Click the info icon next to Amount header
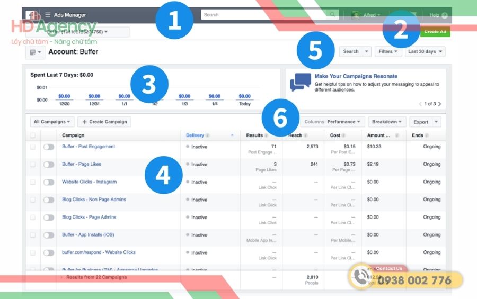 pyautogui.click(x=397, y=135)
